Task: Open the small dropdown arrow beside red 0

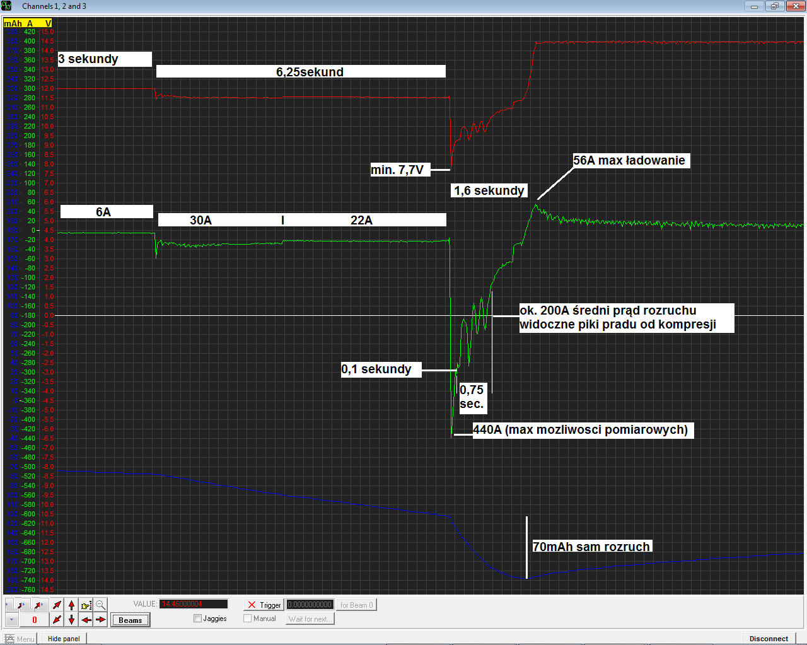Action: click(11, 620)
